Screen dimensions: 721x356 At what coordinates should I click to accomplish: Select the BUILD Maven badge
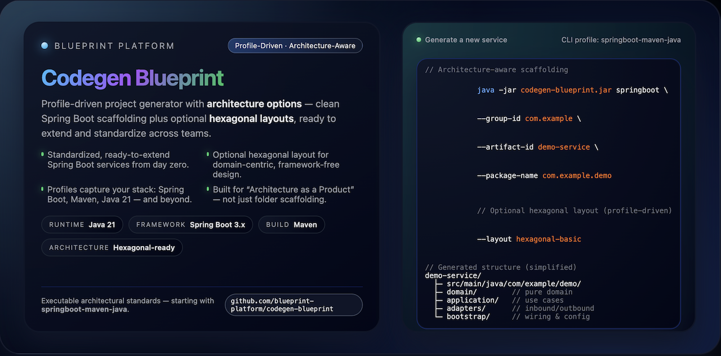[291, 224]
